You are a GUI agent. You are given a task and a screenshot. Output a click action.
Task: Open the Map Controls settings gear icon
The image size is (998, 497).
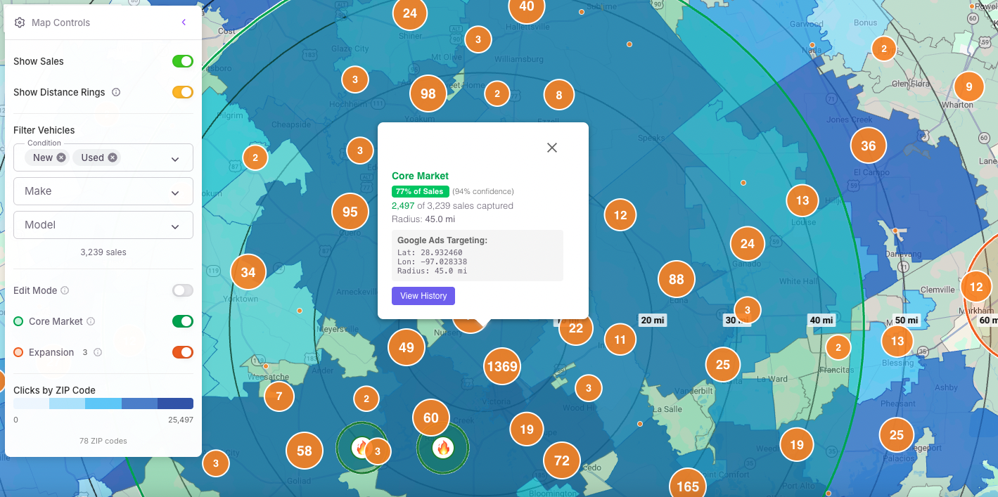tap(20, 22)
